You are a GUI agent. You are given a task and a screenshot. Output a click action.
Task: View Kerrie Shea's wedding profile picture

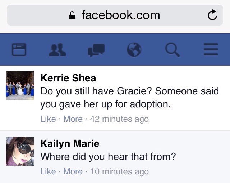20,86
